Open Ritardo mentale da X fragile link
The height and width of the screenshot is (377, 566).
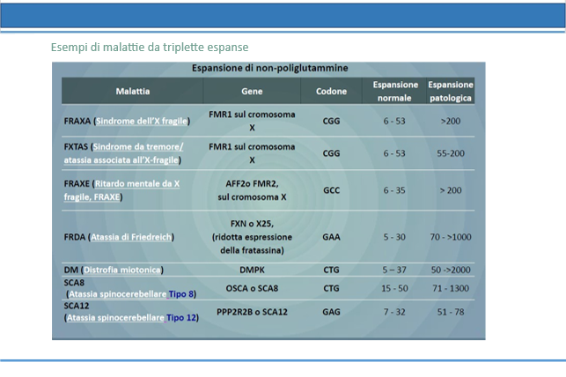(x=121, y=190)
